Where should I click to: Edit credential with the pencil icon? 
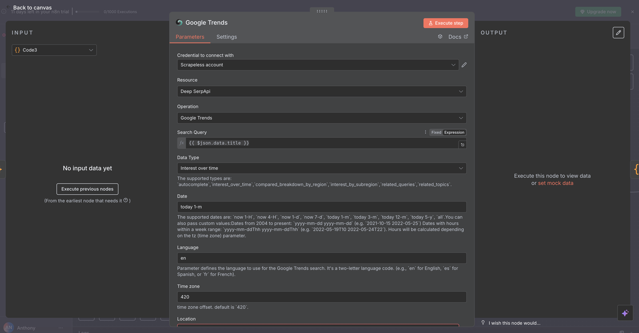pos(464,65)
